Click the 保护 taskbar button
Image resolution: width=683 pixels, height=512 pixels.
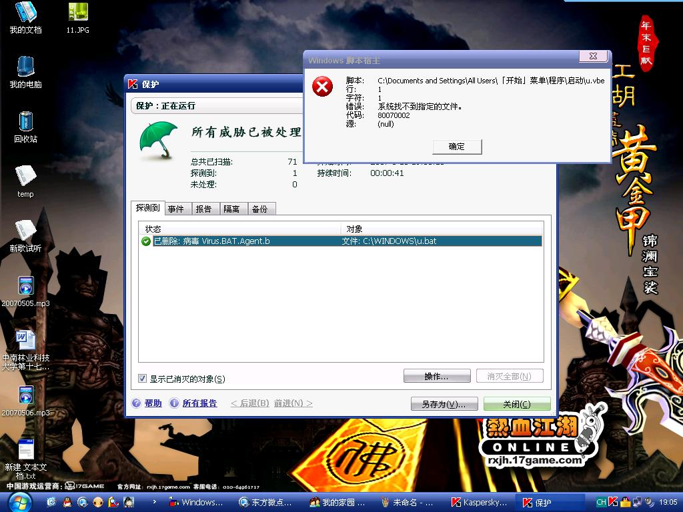(x=549, y=503)
